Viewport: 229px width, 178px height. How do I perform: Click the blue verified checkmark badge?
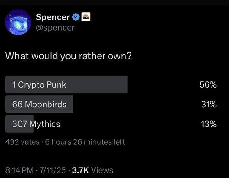tap(76, 17)
